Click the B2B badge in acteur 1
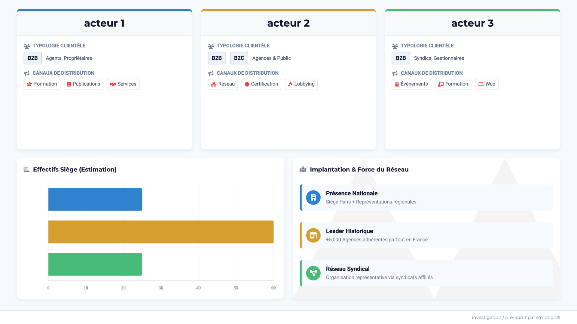577x324 pixels. (33, 58)
